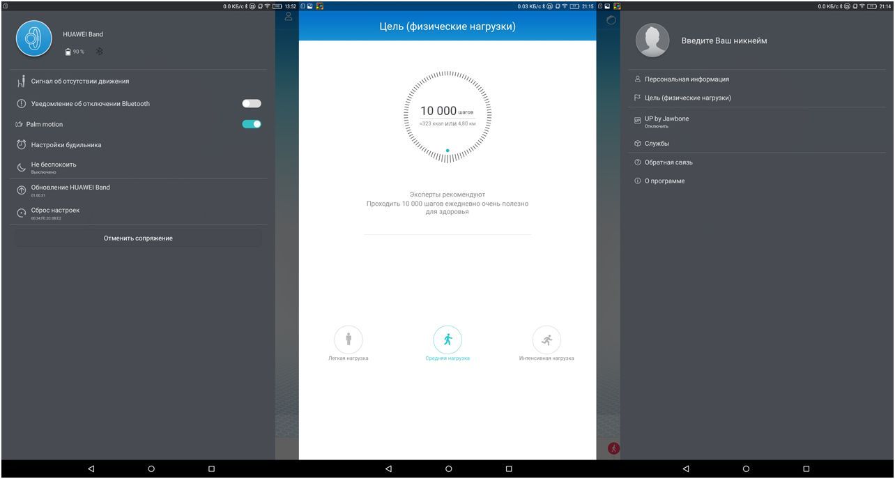Disable the Palm motion switch
The width and height of the screenshot is (895, 479).
tap(252, 123)
